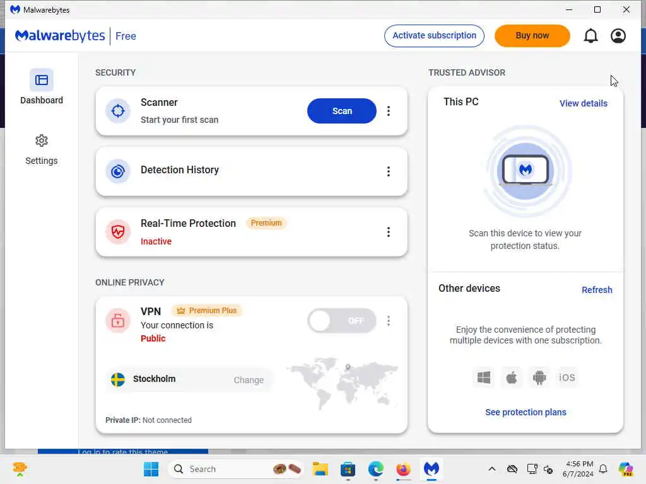The width and height of the screenshot is (646, 484).
Task: Click the Stockholm location name
Action: point(154,379)
